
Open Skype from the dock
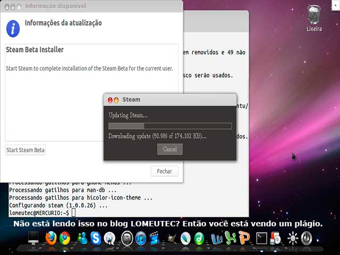click(x=96, y=238)
